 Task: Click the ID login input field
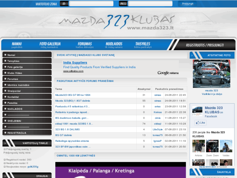click(91, 4)
